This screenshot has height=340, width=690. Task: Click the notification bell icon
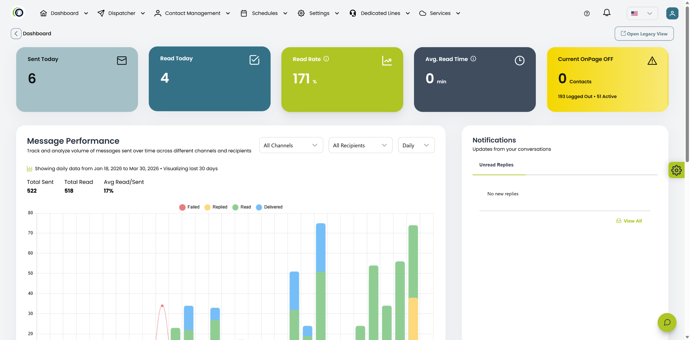[x=606, y=13]
